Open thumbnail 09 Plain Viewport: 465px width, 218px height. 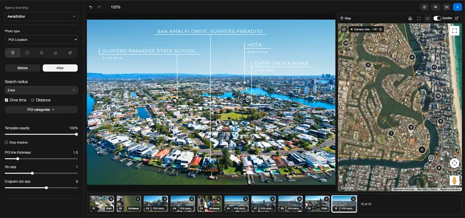coord(317,204)
